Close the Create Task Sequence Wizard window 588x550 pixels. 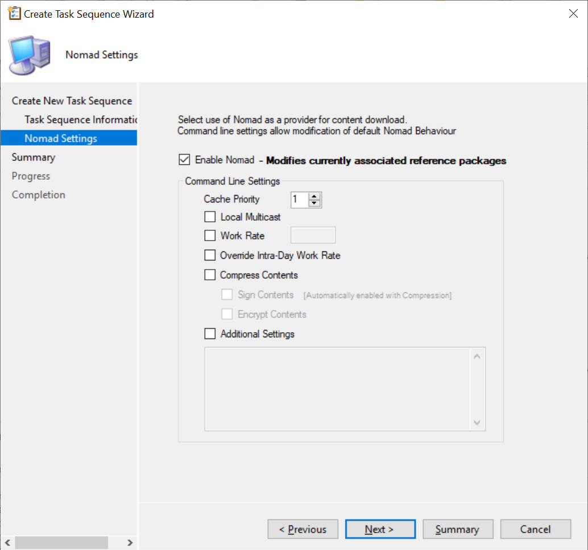573,14
